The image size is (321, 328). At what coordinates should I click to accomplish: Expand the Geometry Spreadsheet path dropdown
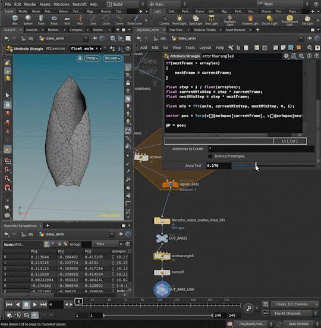(x=112, y=234)
